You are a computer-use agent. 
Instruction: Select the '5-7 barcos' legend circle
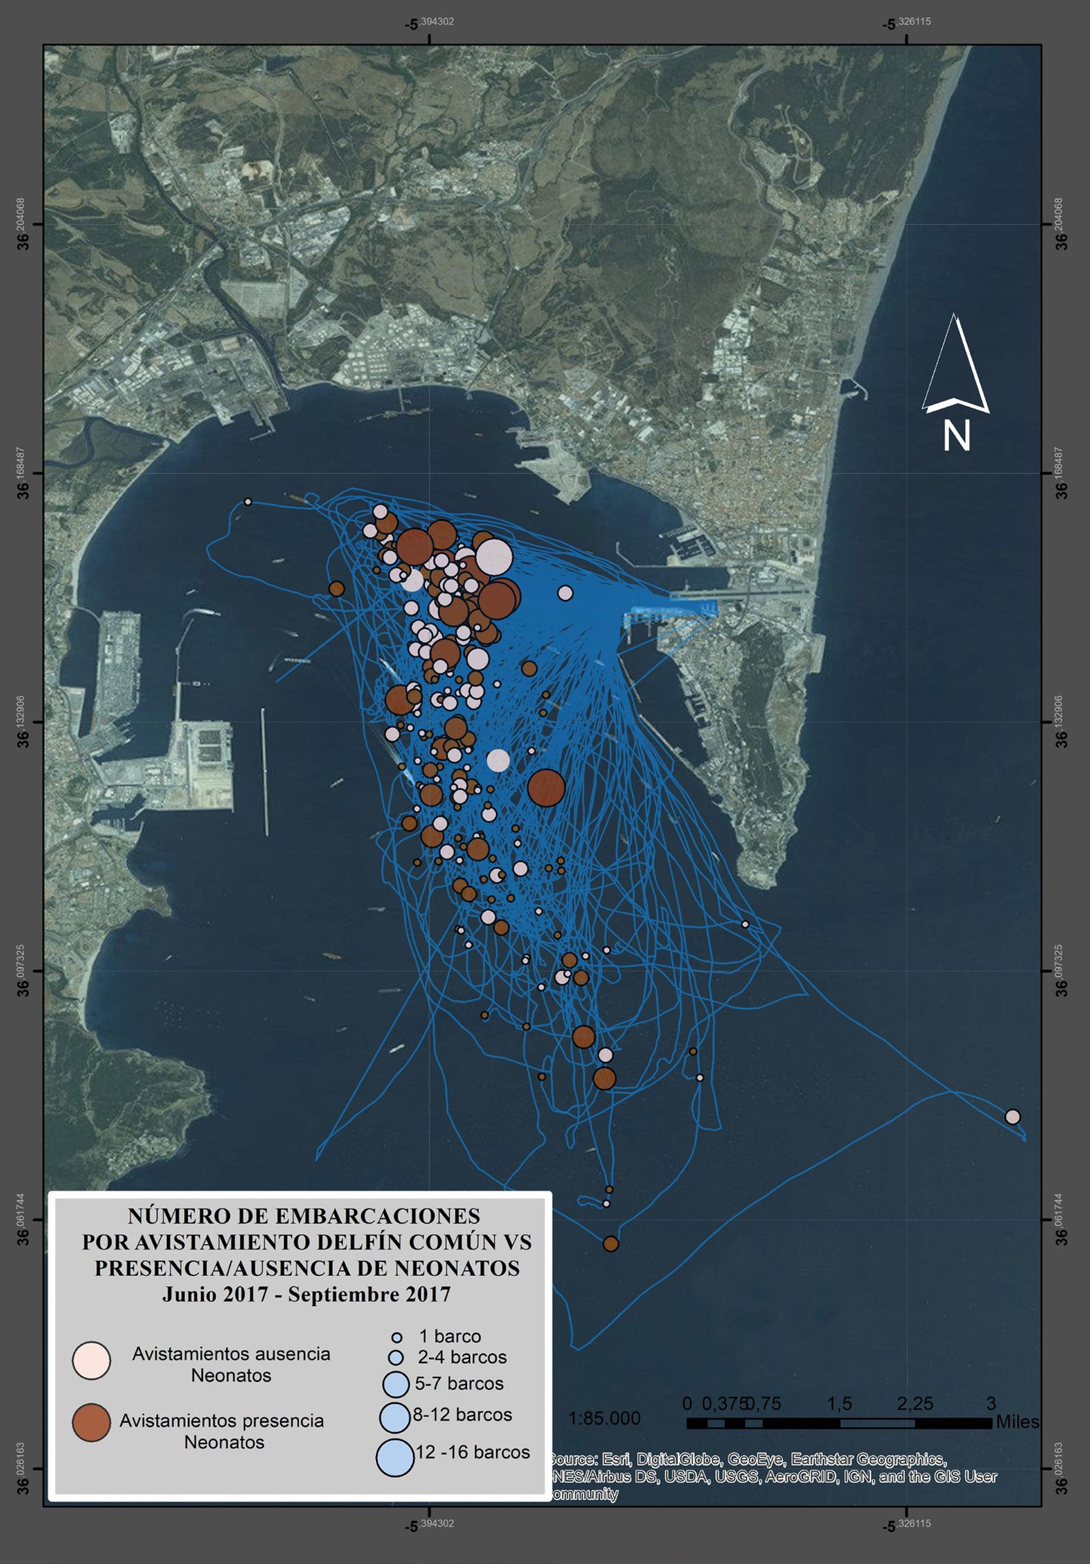coord(396,1384)
